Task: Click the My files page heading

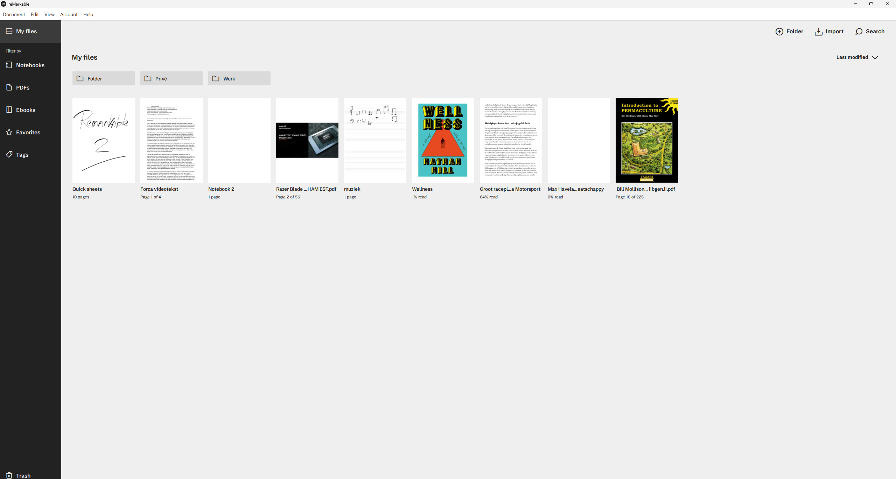Action: tap(85, 57)
